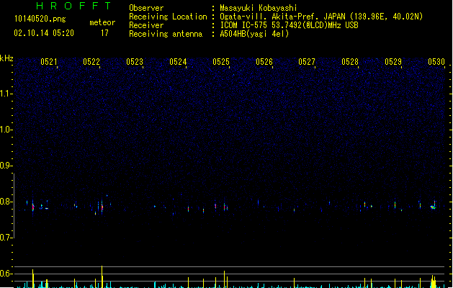Click the 0524 time marker

tap(178, 62)
